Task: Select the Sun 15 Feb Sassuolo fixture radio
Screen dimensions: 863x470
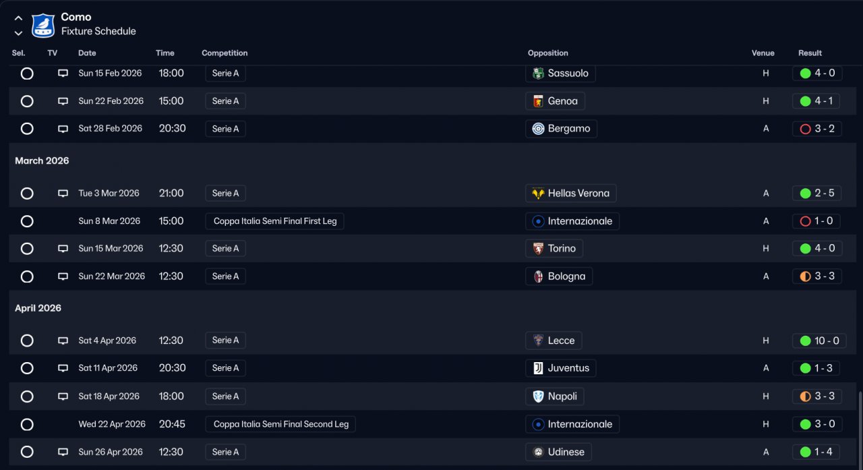Action: 27,74
